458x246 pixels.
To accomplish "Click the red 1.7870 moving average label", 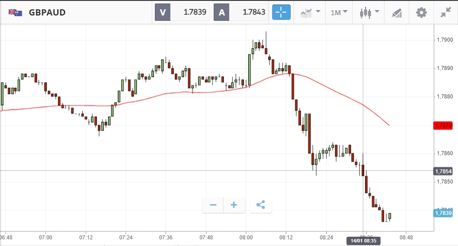I will (443, 126).
